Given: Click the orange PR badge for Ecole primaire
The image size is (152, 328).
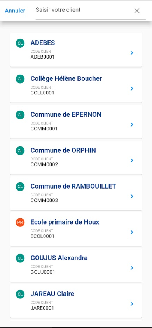Looking at the screenshot, I should click(20, 222).
